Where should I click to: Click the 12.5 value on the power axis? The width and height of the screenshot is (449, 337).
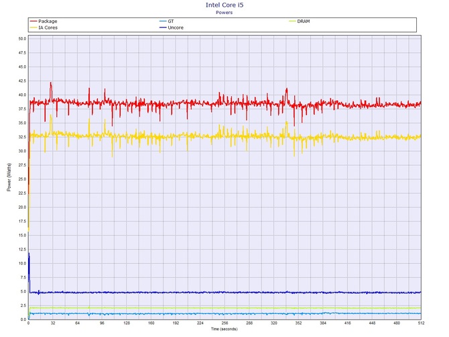(22, 249)
